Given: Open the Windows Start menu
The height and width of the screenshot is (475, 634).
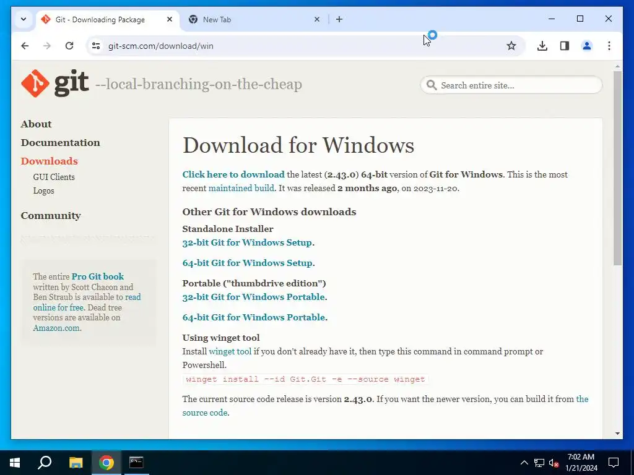Looking at the screenshot, I should 15,463.
